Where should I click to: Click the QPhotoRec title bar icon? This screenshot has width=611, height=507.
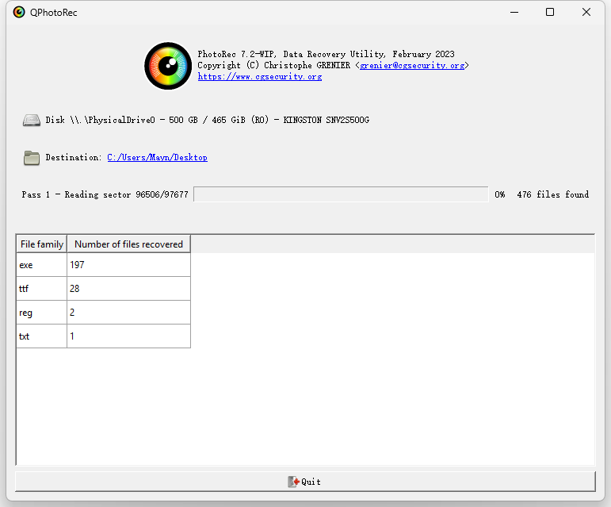pos(19,12)
